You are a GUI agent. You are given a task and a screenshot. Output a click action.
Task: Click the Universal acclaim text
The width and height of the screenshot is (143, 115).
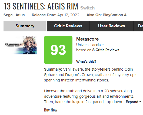pyautogui.click(x=90, y=45)
